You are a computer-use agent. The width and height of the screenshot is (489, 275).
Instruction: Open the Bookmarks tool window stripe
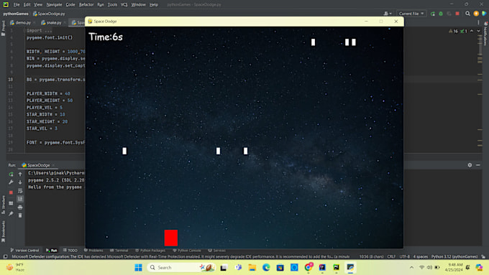(x=3, y=231)
